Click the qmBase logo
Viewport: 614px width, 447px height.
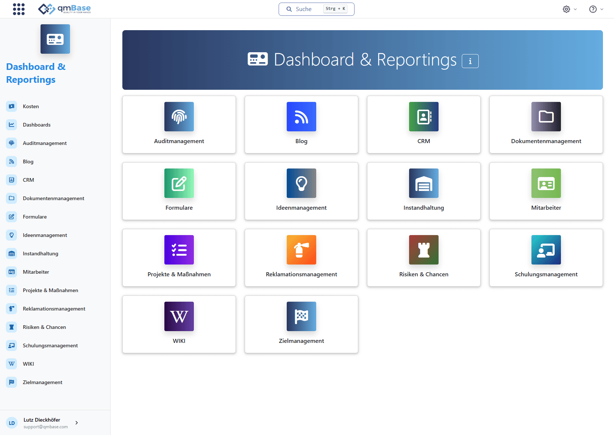(x=64, y=9)
